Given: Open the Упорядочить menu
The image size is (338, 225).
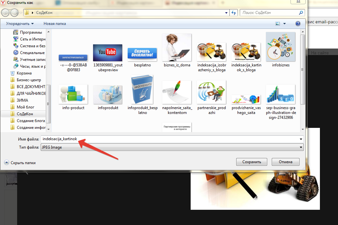Looking at the screenshot, I should [20, 24].
